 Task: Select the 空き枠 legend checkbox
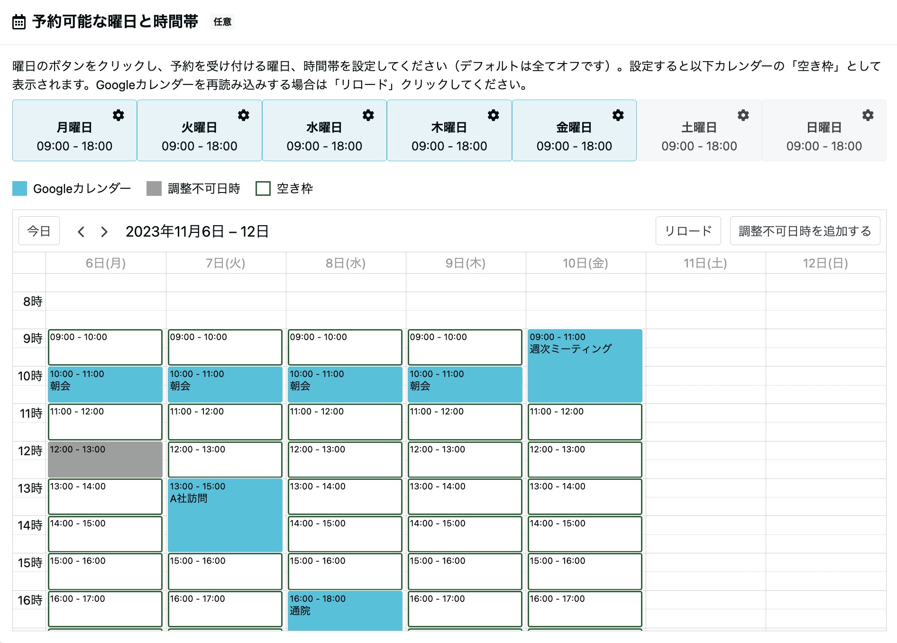point(263,188)
